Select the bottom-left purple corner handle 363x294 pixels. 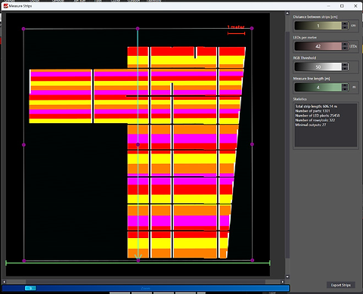click(24, 261)
